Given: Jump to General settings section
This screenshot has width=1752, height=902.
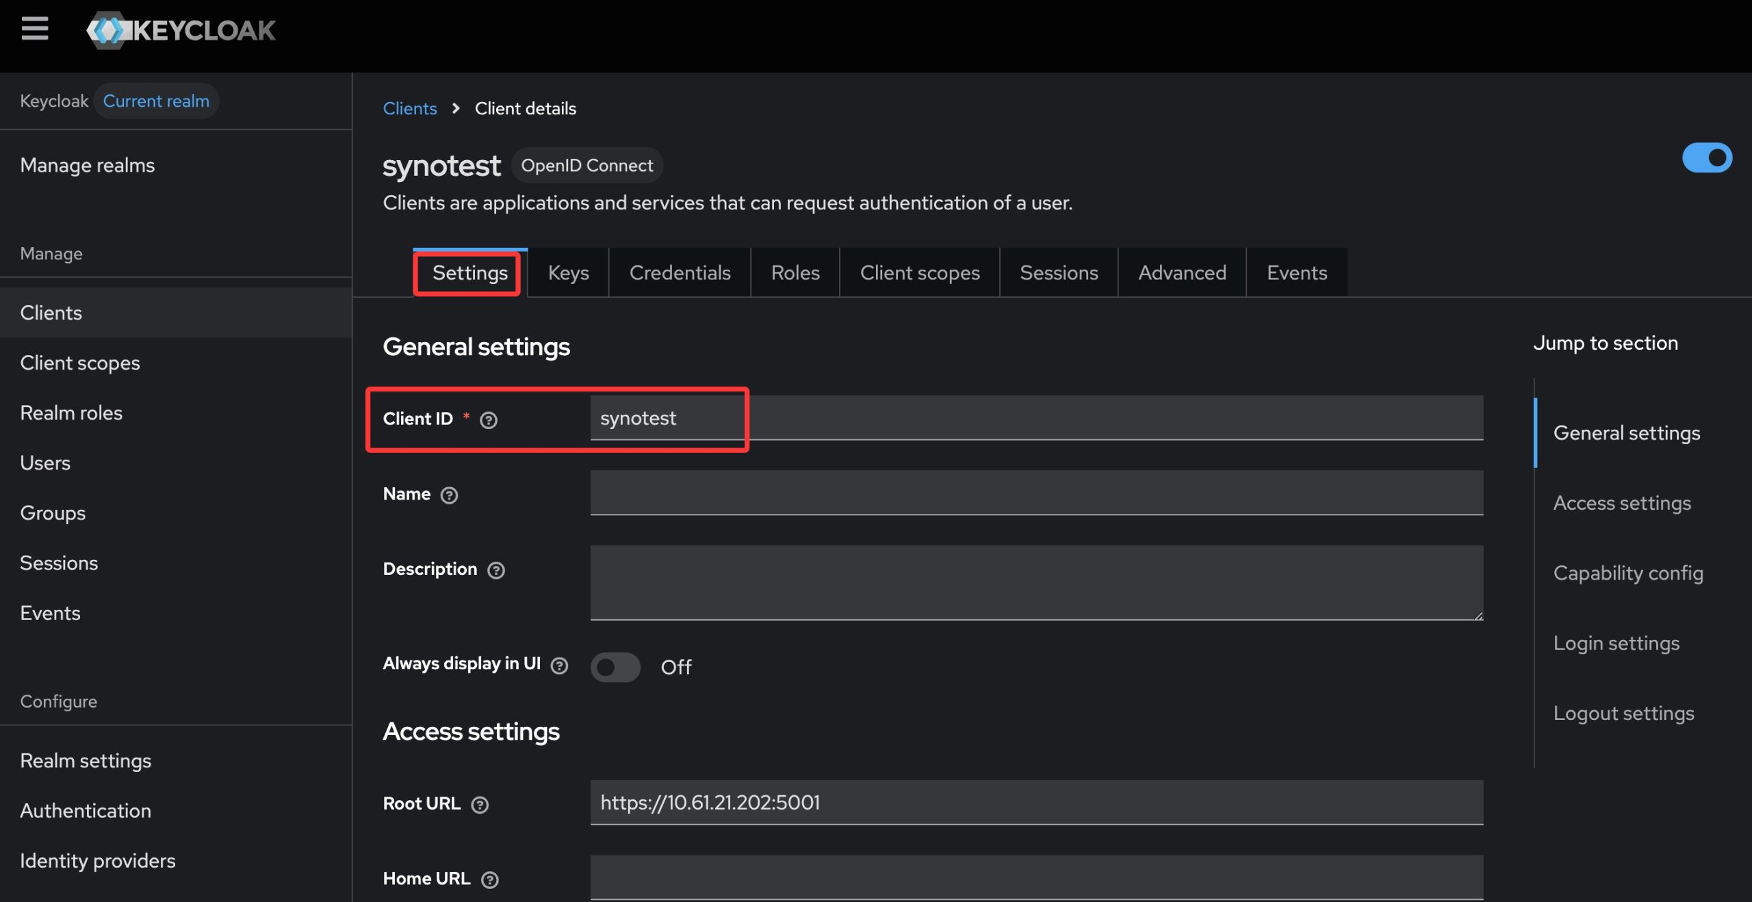Looking at the screenshot, I should pos(1627,433).
